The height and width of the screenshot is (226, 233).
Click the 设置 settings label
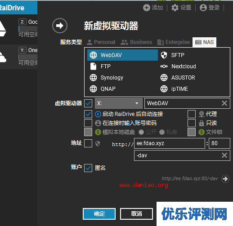tap(186, 8)
